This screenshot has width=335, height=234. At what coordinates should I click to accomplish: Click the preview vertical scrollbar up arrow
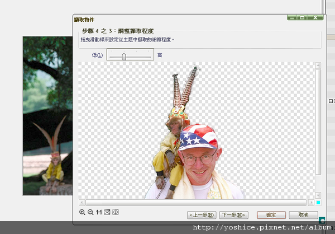(x=318, y=65)
